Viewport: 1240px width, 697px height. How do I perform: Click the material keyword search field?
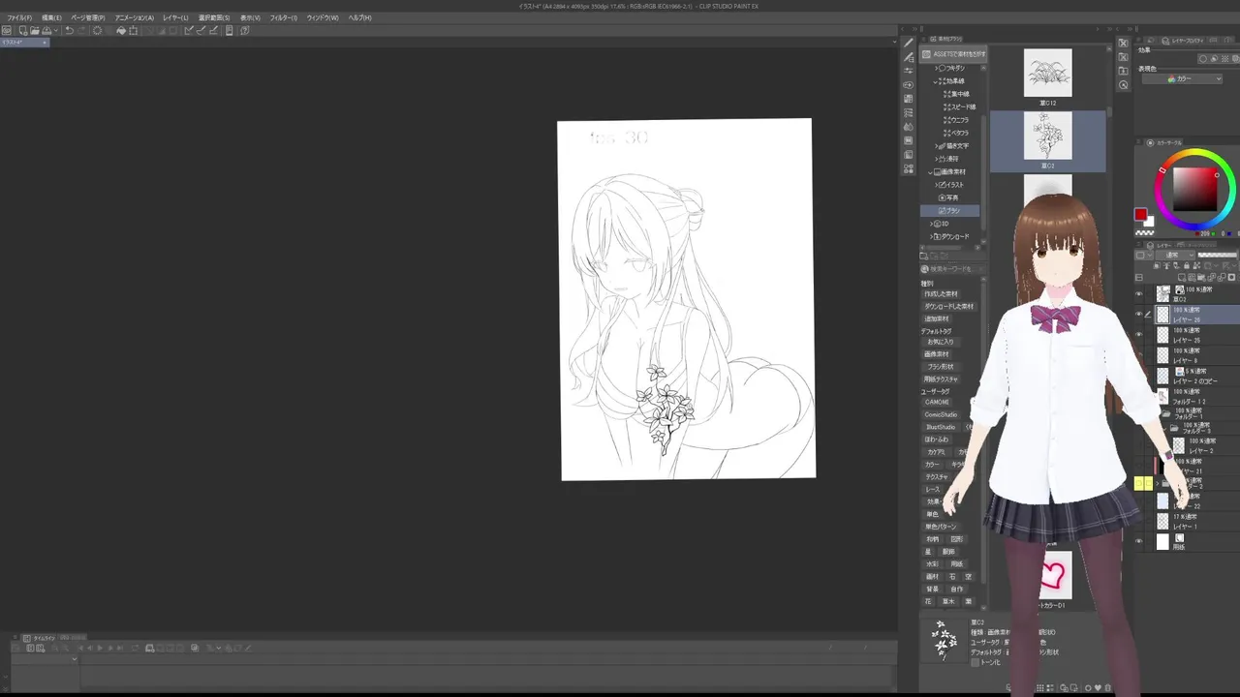tap(952, 269)
